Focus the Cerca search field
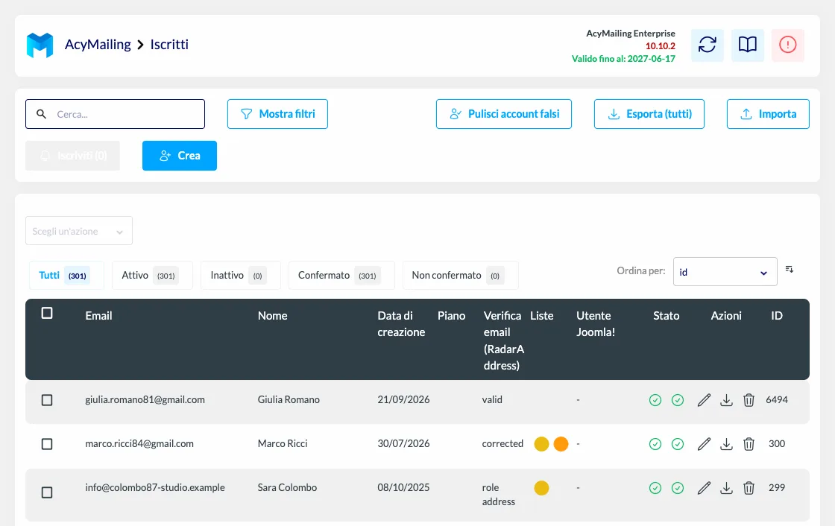 tap(115, 114)
